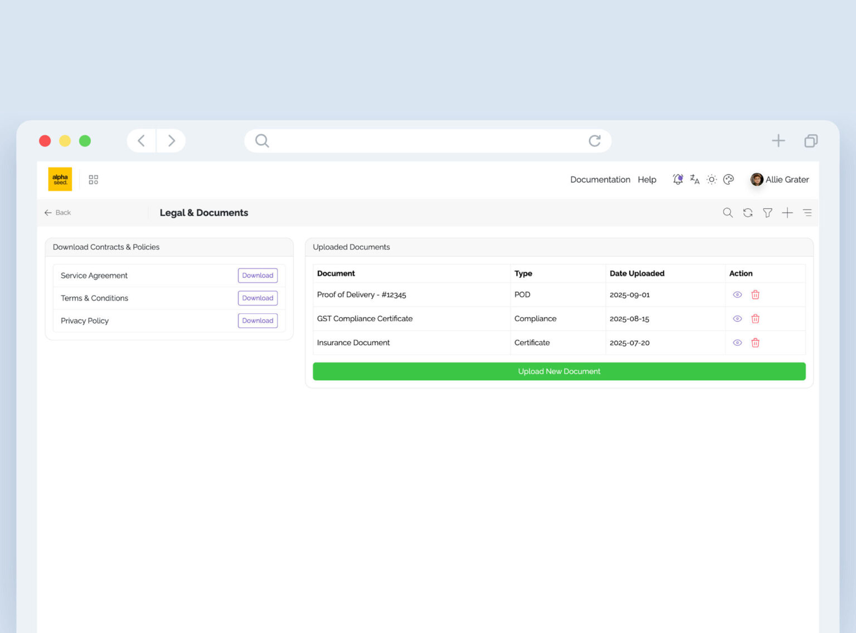Click the search icon in Legal & Documents toolbar
The height and width of the screenshot is (633, 856).
pos(728,213)
